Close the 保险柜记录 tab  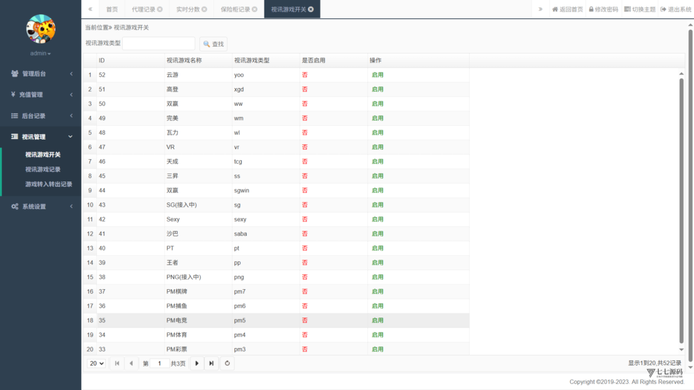[255, 9]
